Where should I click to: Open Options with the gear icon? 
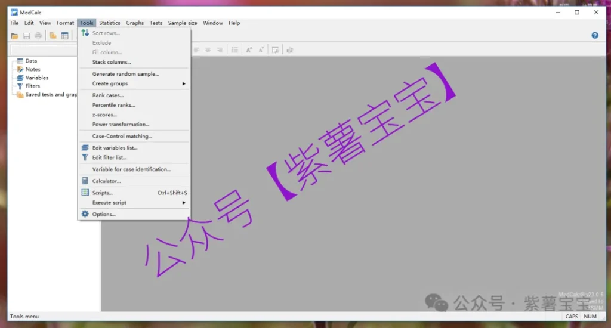[x=104, y=215]
